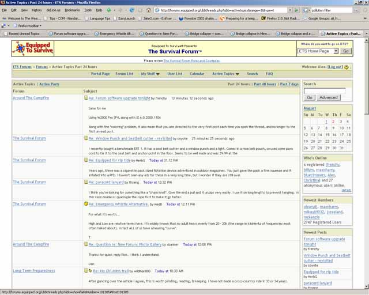Click the 'Firefox 2.0: Not Radi...' bookmark

pyautogui.click(x=280, y=18)
